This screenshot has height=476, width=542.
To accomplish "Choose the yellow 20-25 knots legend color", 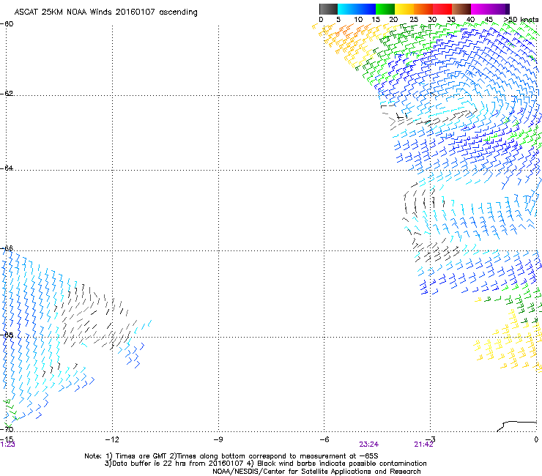I will coord(404,9).
